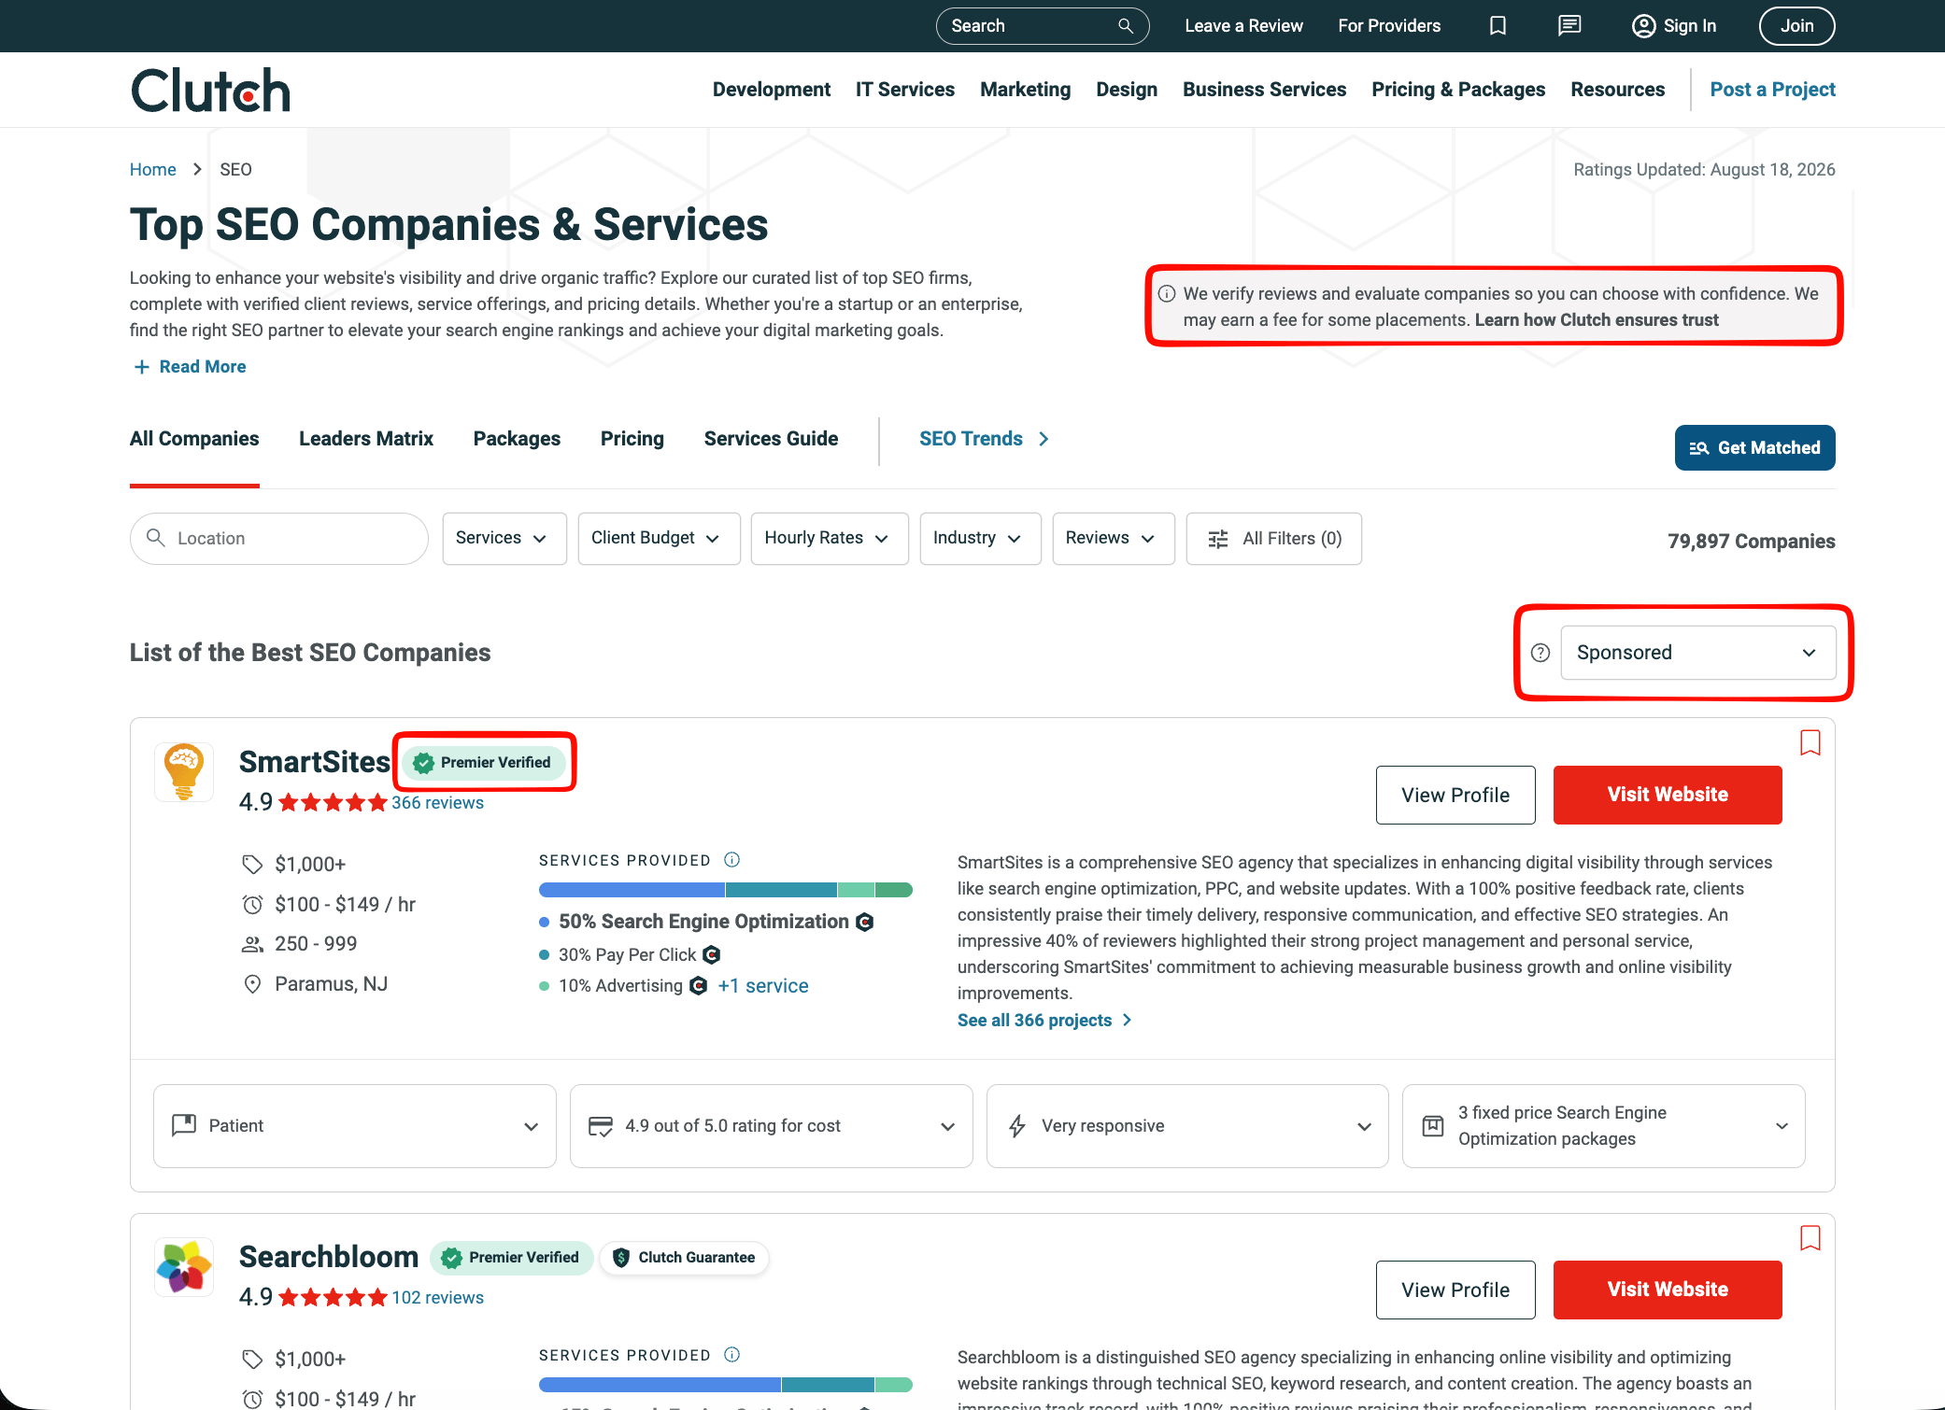Open the Design menu
The image size is (1945, 1410).
pyautogui.click(x=1127, y=90)
